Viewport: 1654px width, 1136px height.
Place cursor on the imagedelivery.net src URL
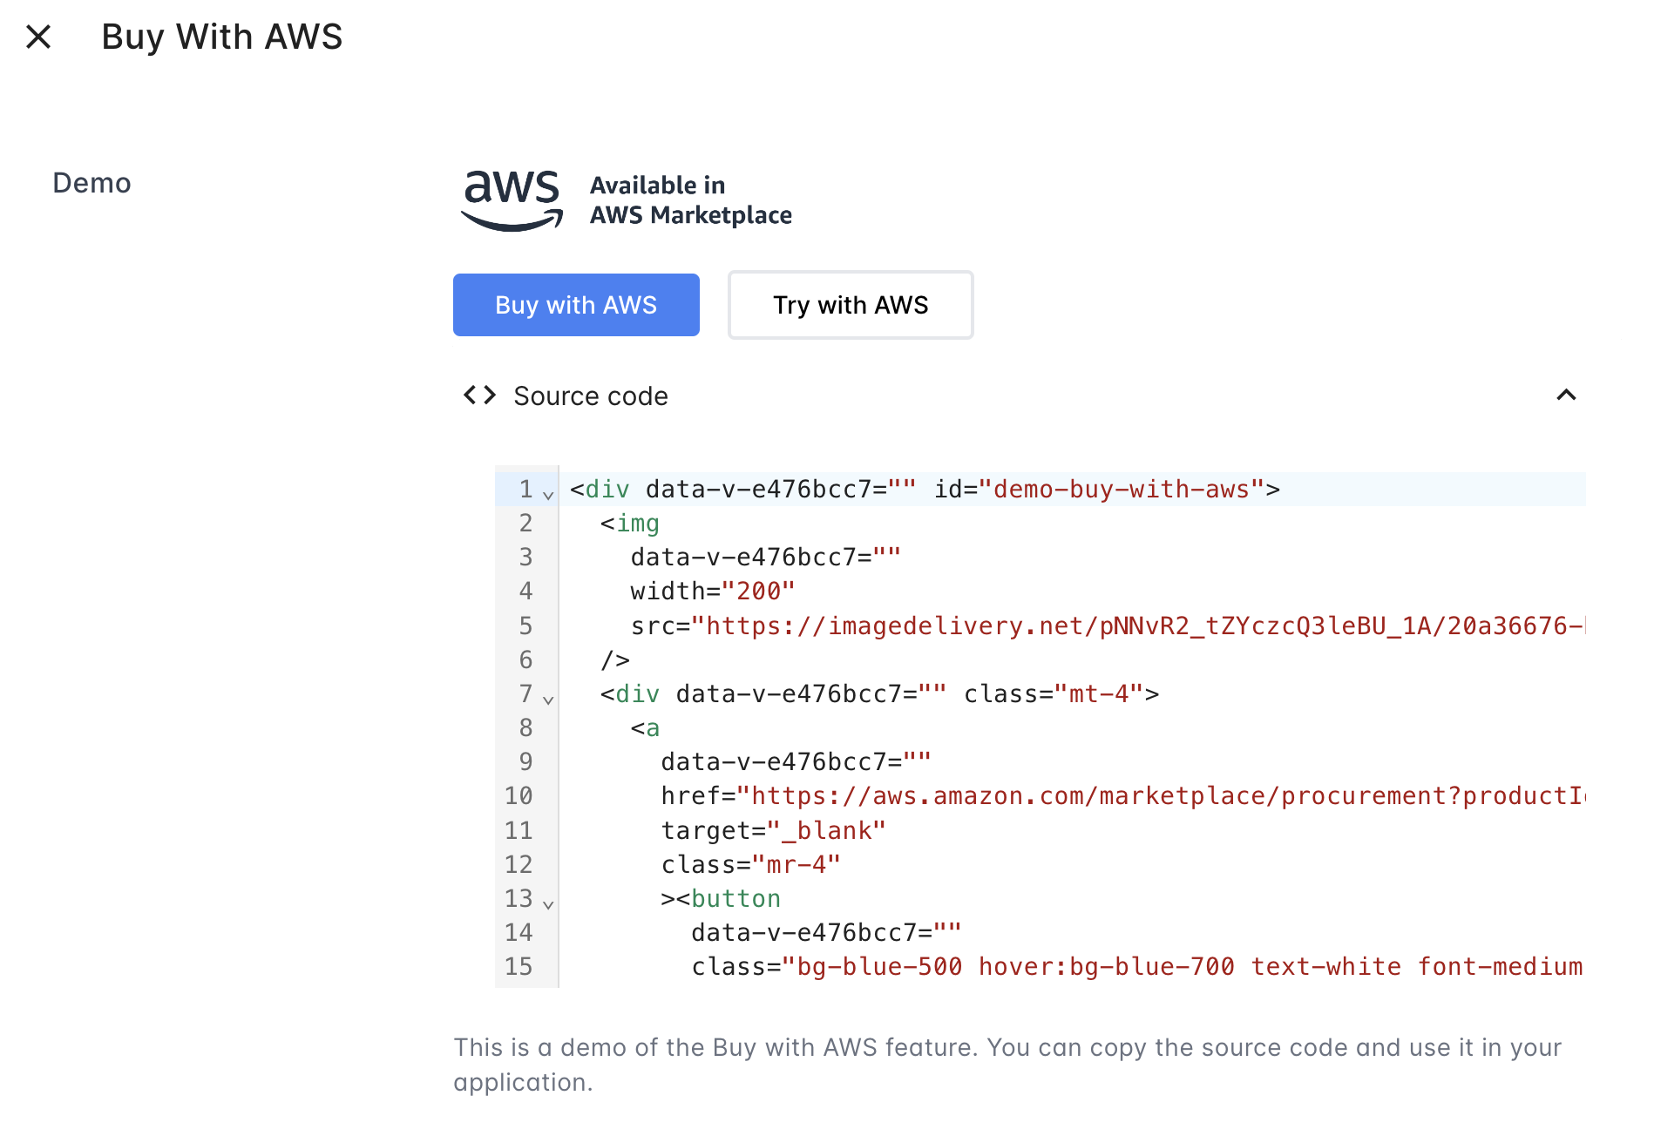point(1146,625)
